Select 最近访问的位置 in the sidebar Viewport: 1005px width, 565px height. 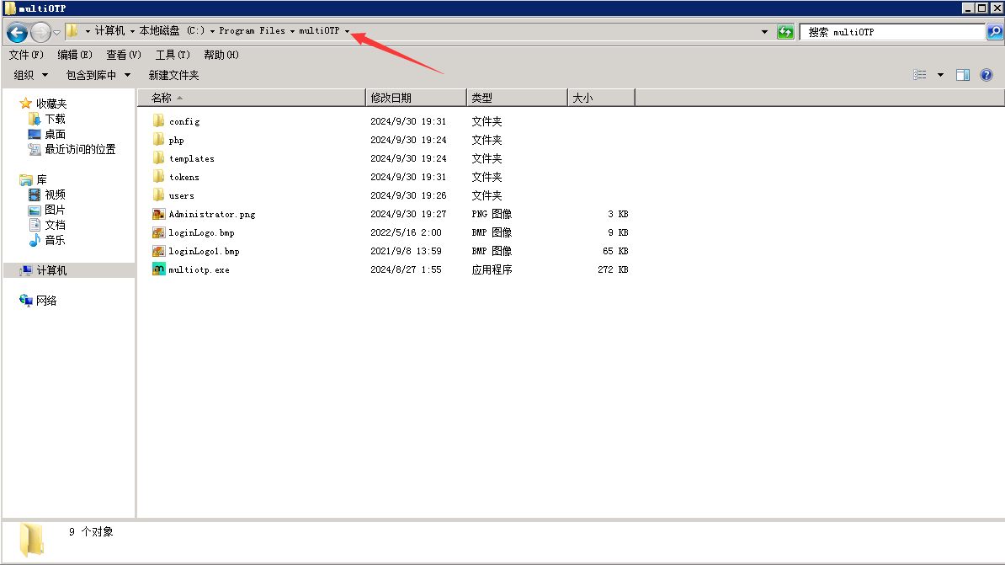[80, 149]
